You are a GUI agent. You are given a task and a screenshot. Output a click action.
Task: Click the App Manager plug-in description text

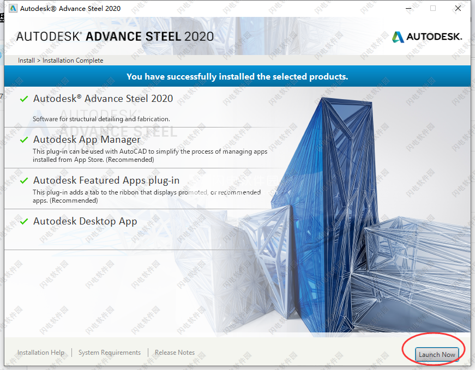[150, 155]
